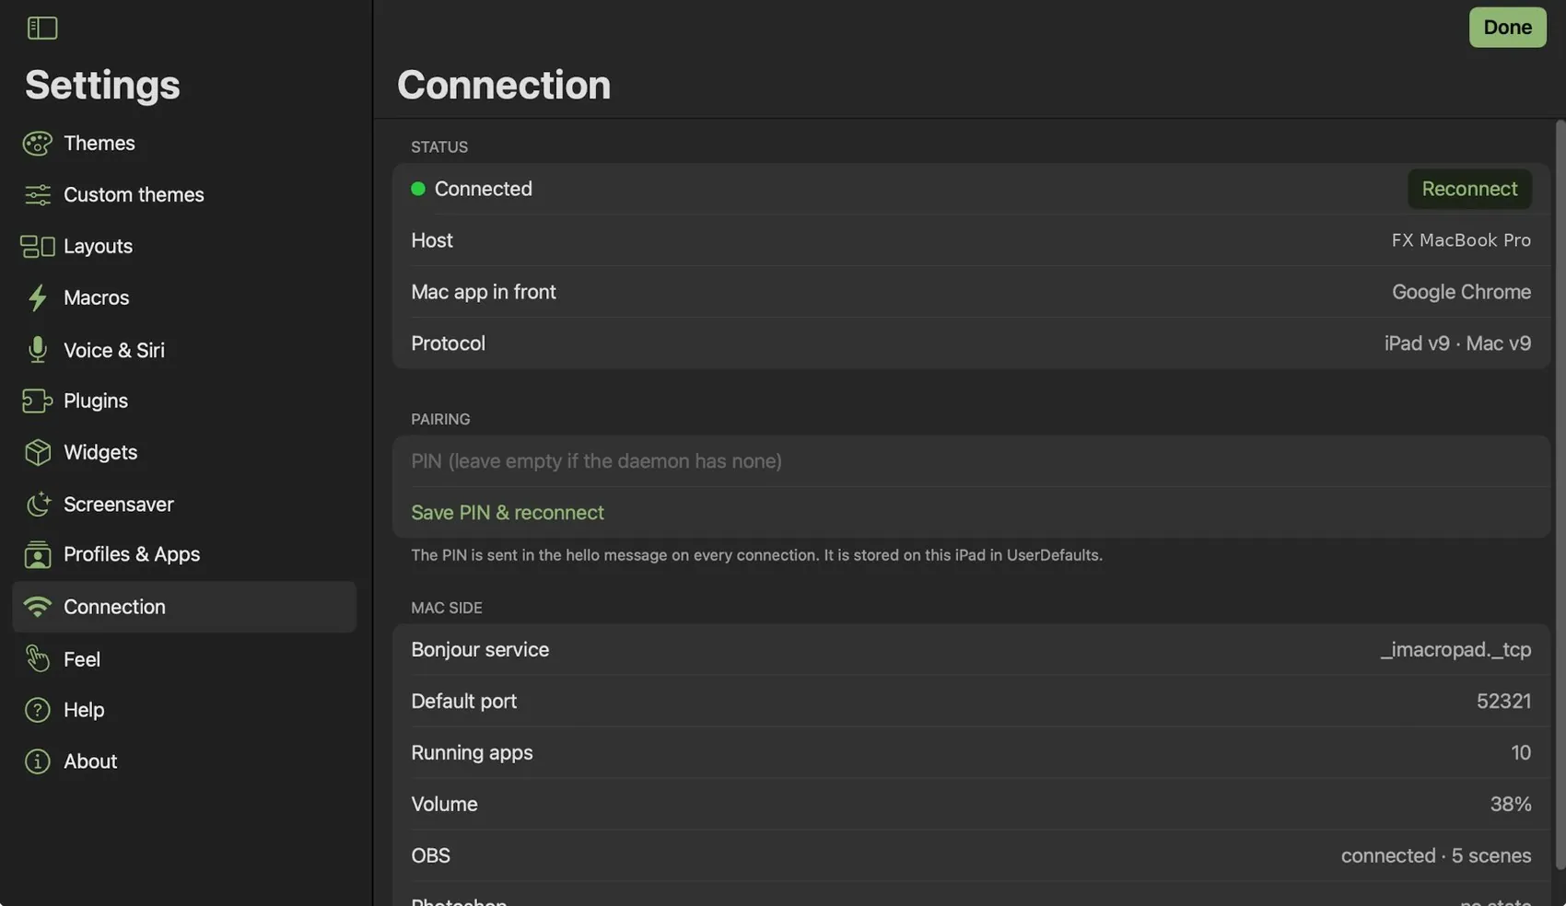Click the Macros lightning bolt icon
1566x906 pixels.
pyautogui.click(x=38, y=298)
